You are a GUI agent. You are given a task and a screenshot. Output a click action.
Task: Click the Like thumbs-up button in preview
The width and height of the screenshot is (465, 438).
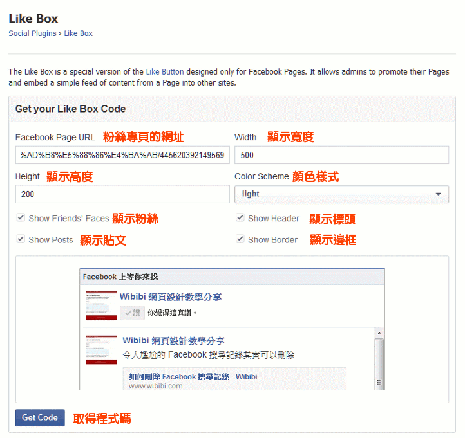[x=131, y=313]
